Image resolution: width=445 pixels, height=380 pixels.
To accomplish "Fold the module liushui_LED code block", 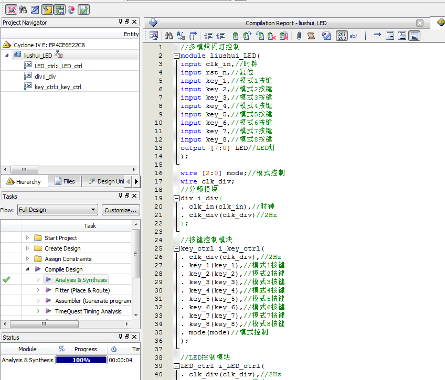I will [x=176, y=56].
